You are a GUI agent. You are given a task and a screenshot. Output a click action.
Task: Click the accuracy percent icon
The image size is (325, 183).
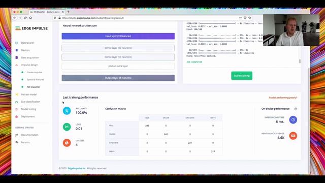pos(67,111)
